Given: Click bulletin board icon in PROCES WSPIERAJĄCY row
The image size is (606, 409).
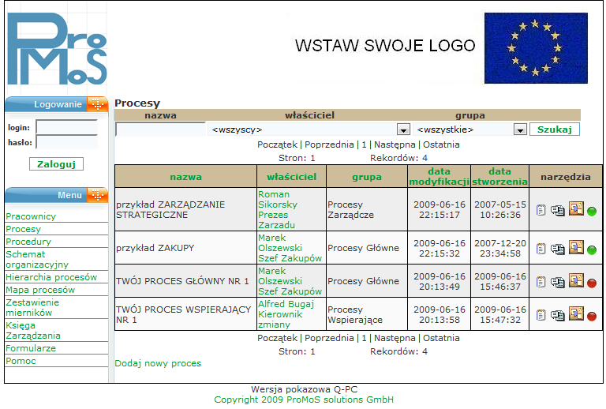Looking at the screenshot, I should pos(576,313).
